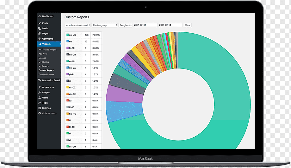The width and height of the screenshot is (291, 168).
Task: Click the en-US legend color swatch
Action: [x=68, y=35]
